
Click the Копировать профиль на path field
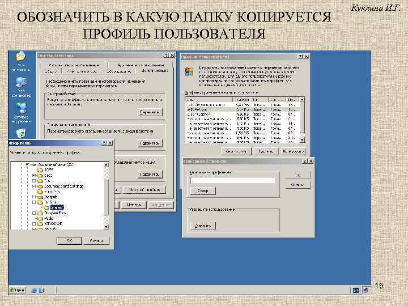click(233, 180)
